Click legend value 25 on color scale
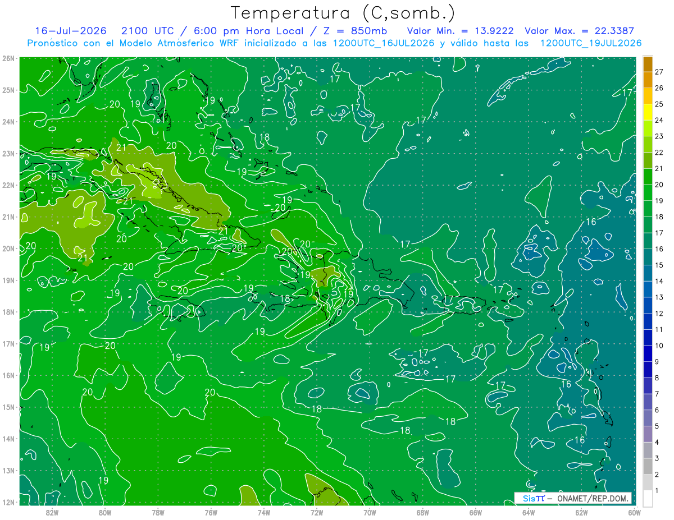This screenshot has height=520, width=674. pyautogui.click(x=659, y=104)
